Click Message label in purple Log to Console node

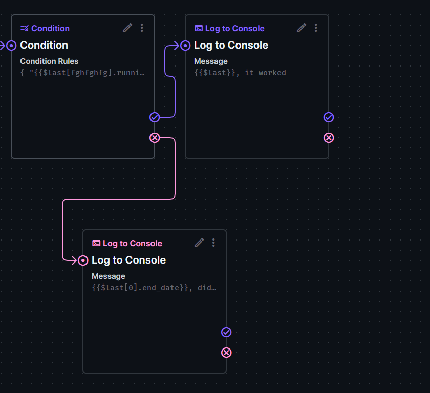point(211,61)
